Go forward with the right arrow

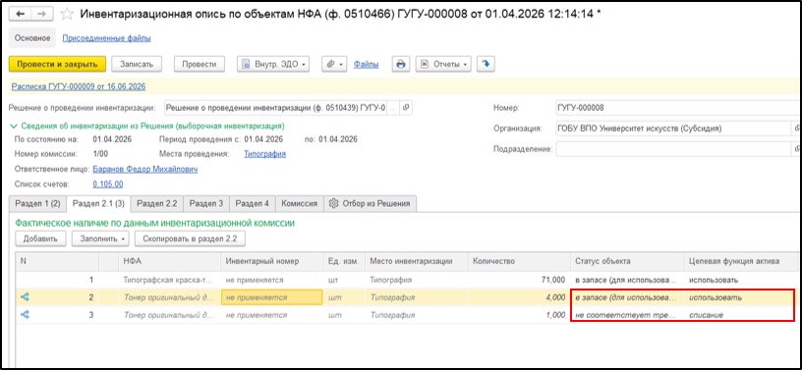(41, 15)
